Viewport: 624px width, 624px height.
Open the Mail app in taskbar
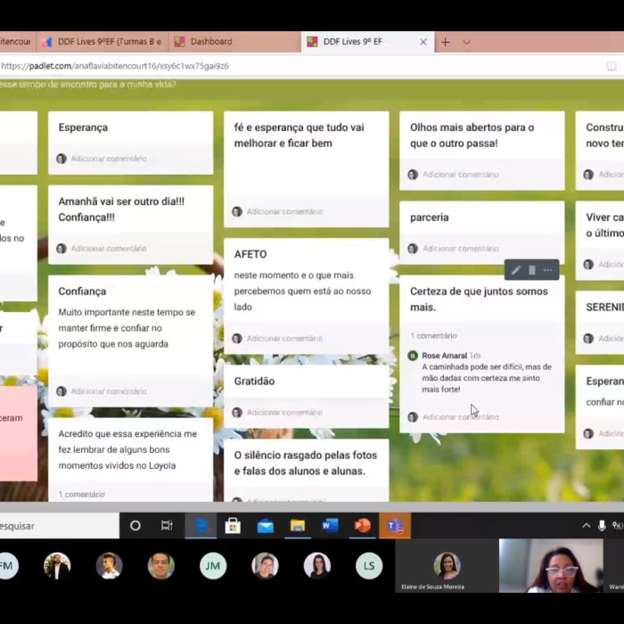point(265,526)
